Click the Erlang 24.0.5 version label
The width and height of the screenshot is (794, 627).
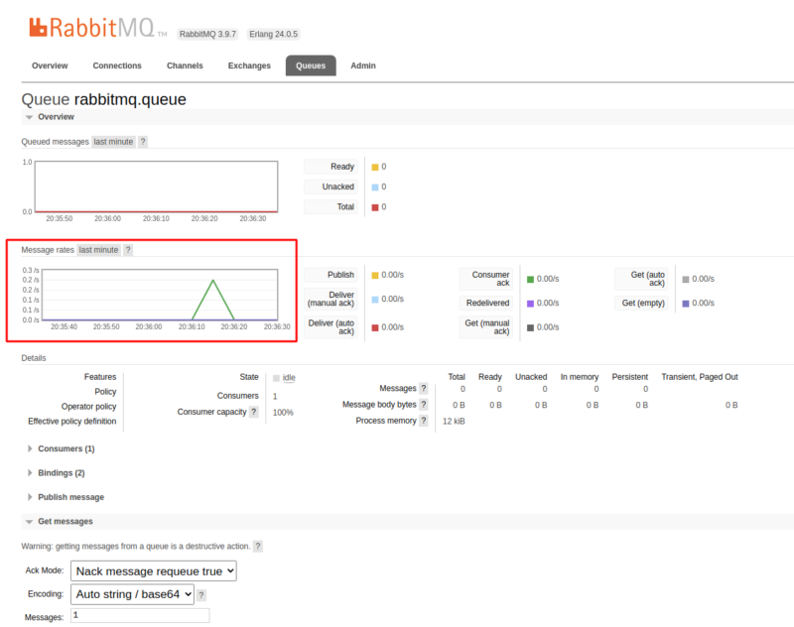(274, 34)
